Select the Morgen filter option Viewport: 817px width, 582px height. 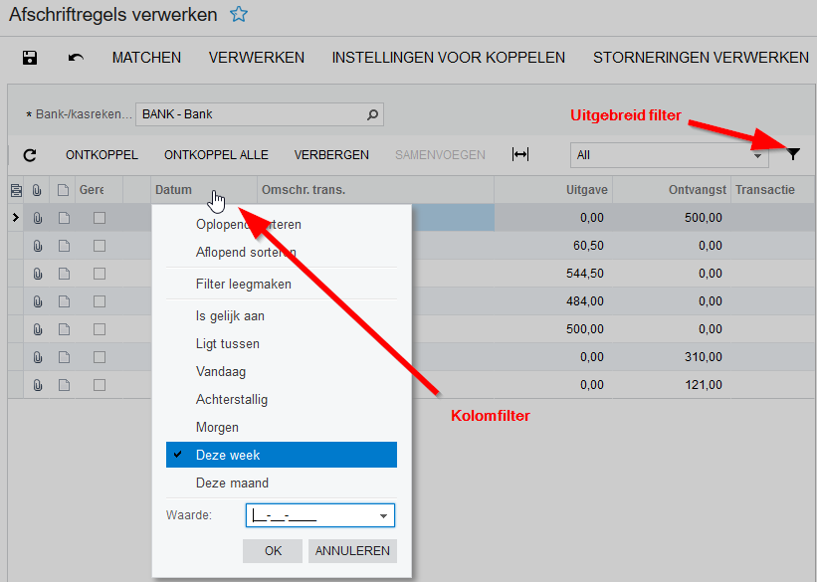[x=217, y=427]
